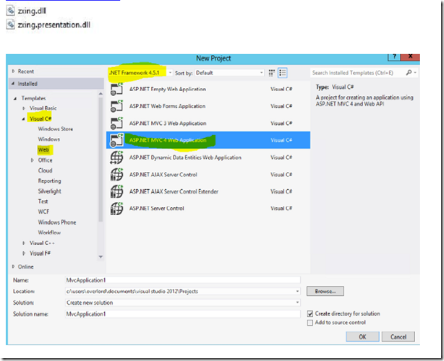Collapse the Installed section
The width and height of the screenshot is (444, 361).
click(x=13, y=84)
